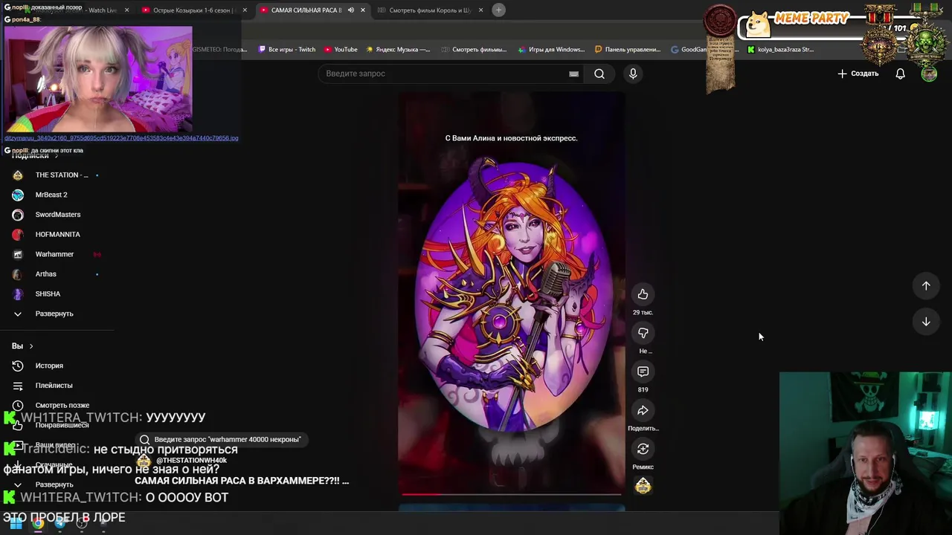Screen dimensions: 952x535
Task: Click Создать create button
Action: (x=858, y=74)
